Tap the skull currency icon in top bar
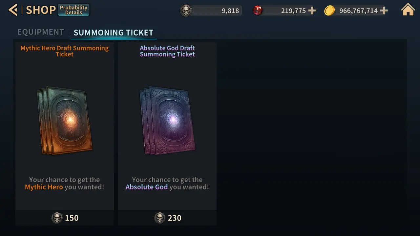Viewport: 420px width, 236px height. (186, 11)
